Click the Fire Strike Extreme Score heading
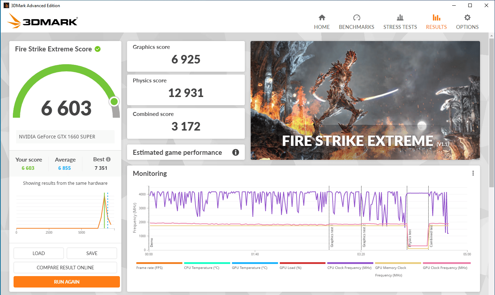Viewport: 495px width, 295px height. point(54,49)
